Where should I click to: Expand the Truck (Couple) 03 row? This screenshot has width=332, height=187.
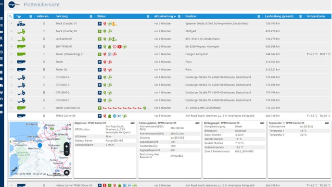pos(11,31)
